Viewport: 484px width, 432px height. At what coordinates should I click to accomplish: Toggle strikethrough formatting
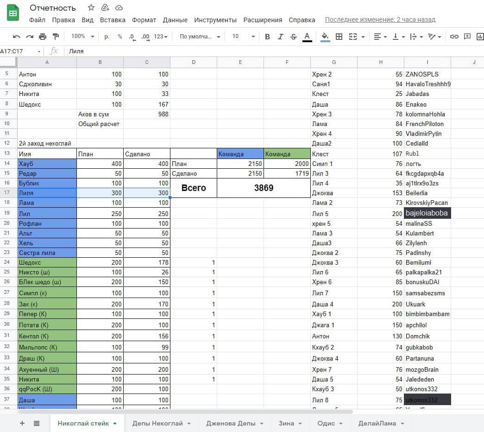(293, 37)
